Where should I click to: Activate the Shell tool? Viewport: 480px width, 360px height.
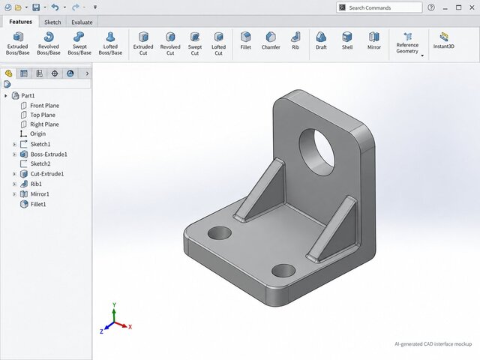pyautogui.click(x=347, y=40)
